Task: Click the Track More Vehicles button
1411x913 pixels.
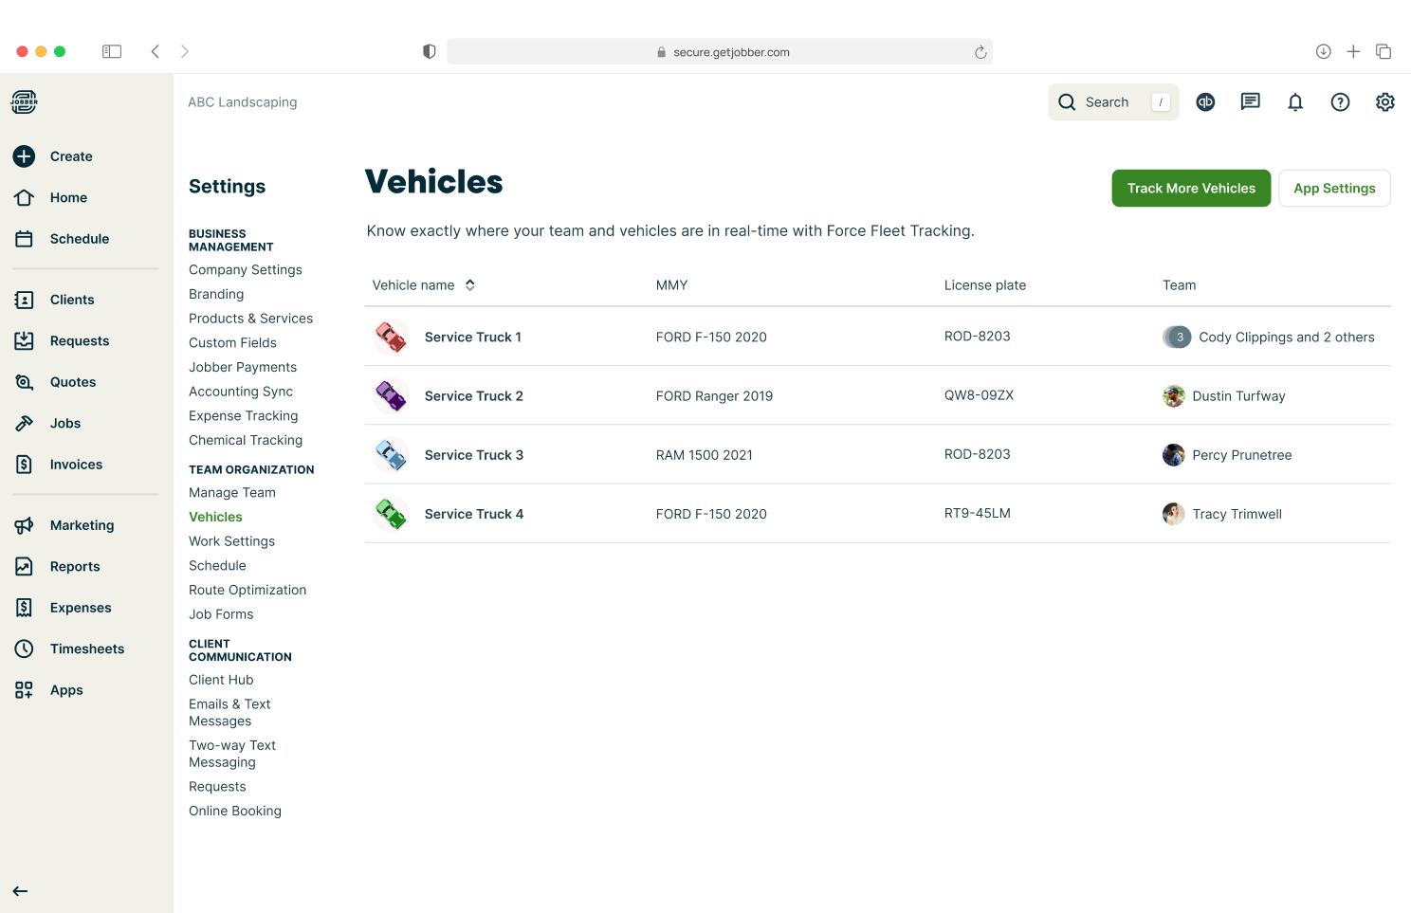Action: click(1190, 189)
